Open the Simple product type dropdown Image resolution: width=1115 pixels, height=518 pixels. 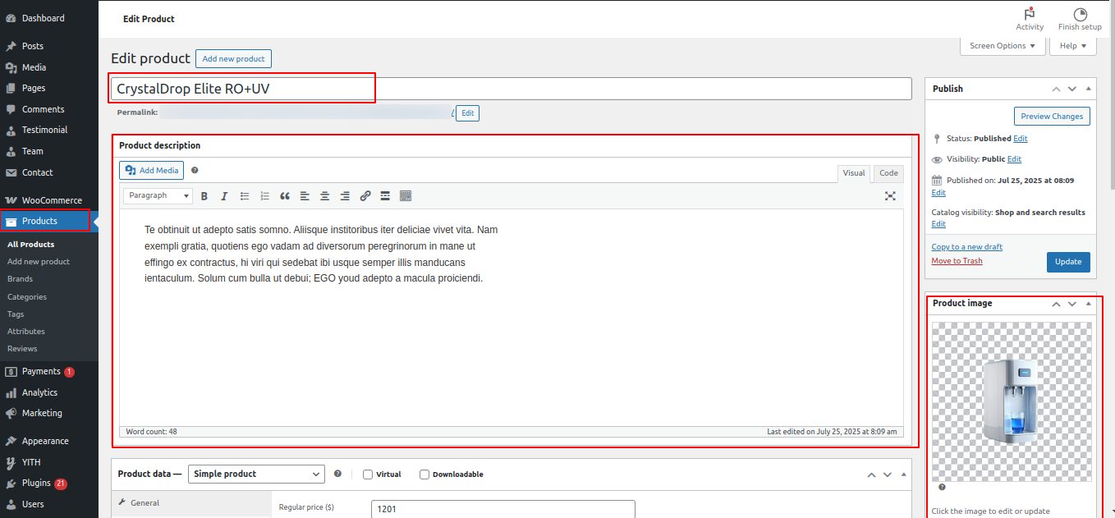click(x=257, y=474)
